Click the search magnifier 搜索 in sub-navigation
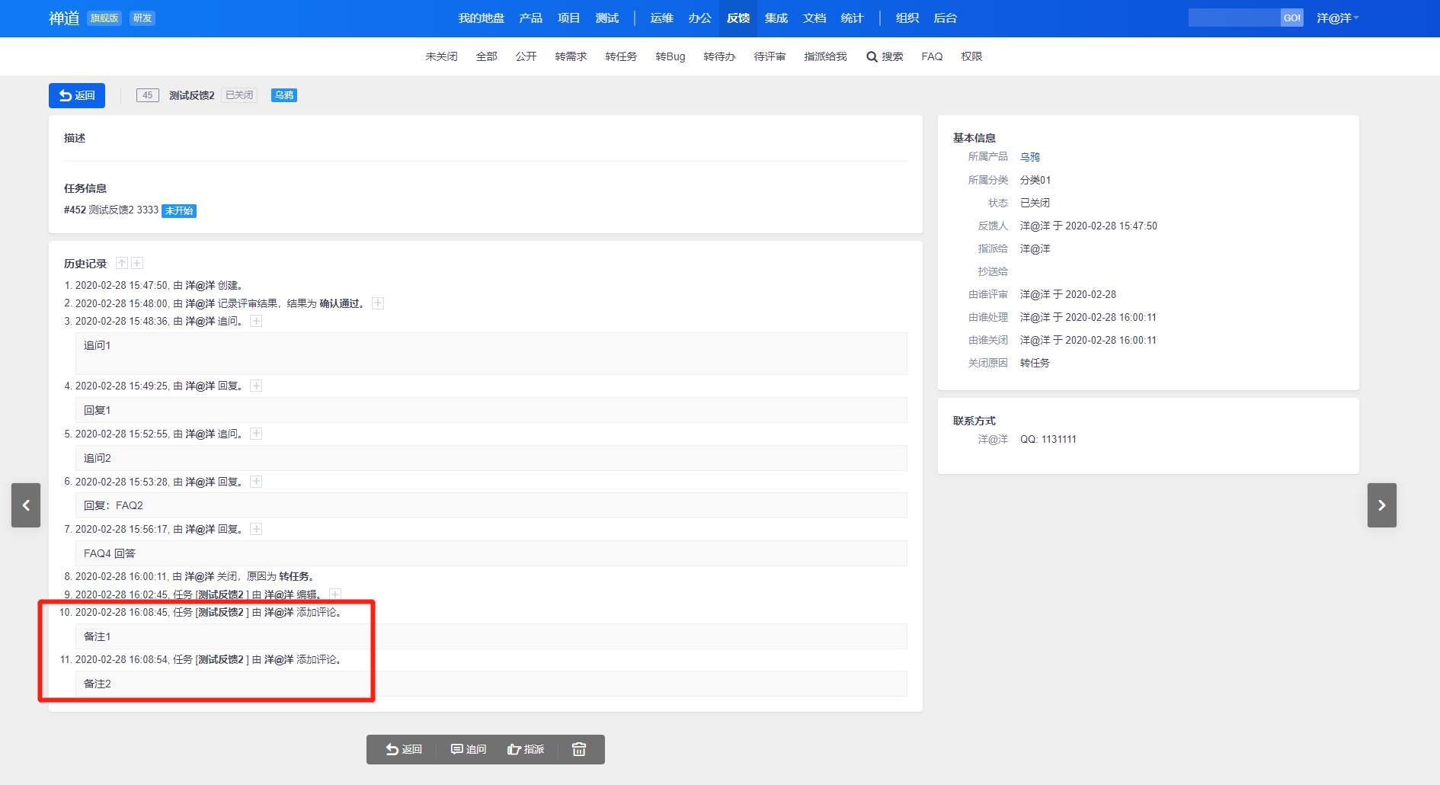 [885, 56]
